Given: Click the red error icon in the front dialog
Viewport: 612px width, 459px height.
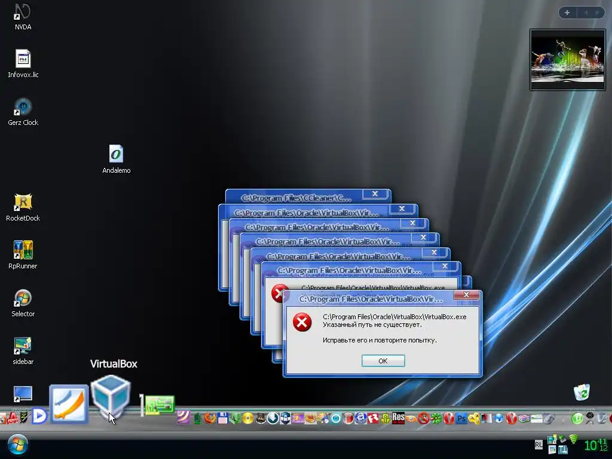Looking at the screenshot, I should pos(302,322).
